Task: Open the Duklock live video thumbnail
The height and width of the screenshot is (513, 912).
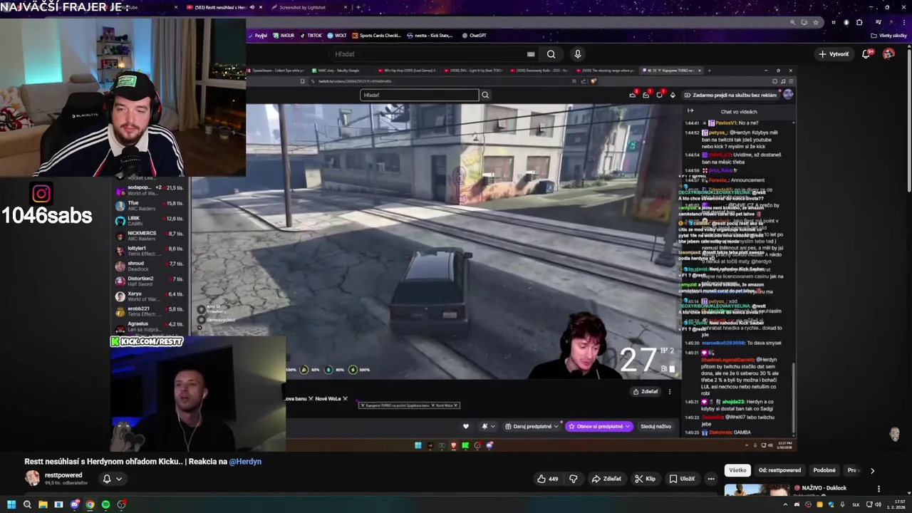Action: point(756,490)
